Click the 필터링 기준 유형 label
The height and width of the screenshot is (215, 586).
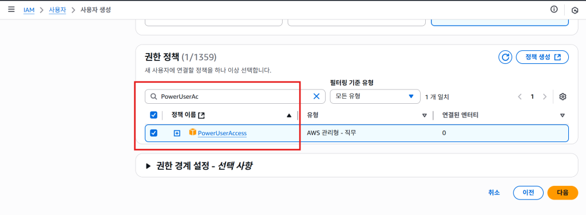pyautogui.click(x=352, y=82)
